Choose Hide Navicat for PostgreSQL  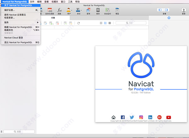tap(21, 27)
